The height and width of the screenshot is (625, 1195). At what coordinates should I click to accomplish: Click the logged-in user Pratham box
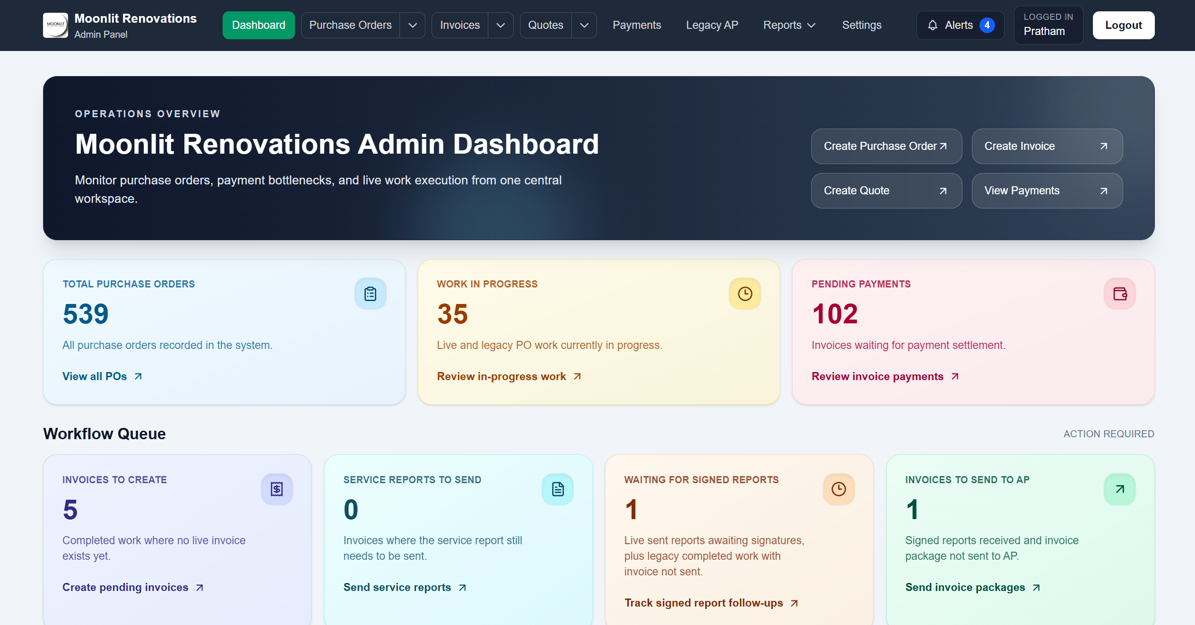pyautogui.click(x=1048, y=25)
